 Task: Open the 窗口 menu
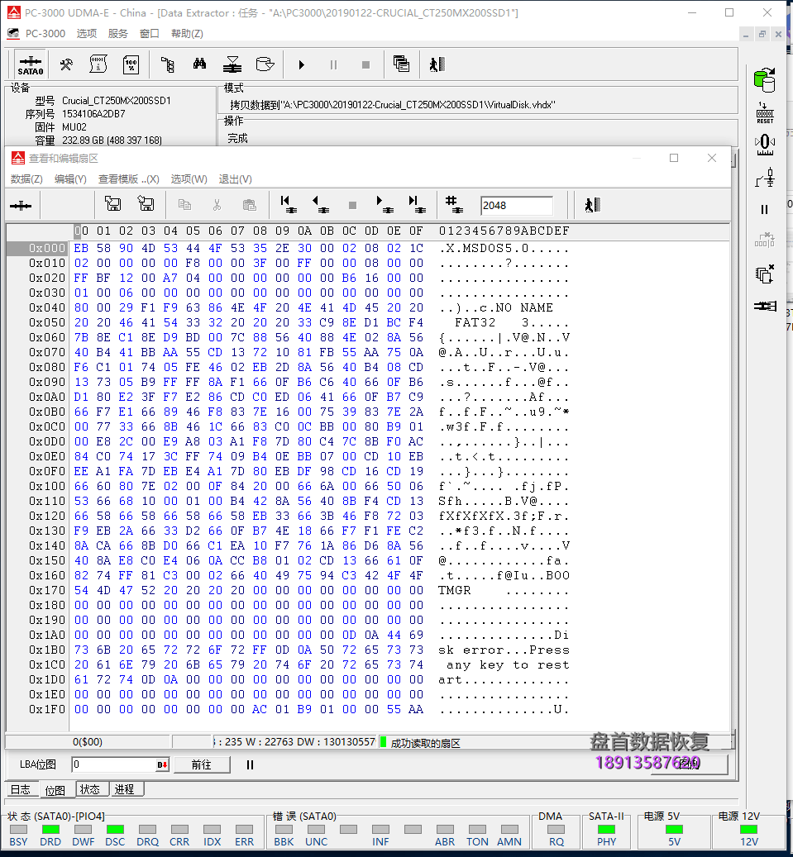(x=150, y=33)
